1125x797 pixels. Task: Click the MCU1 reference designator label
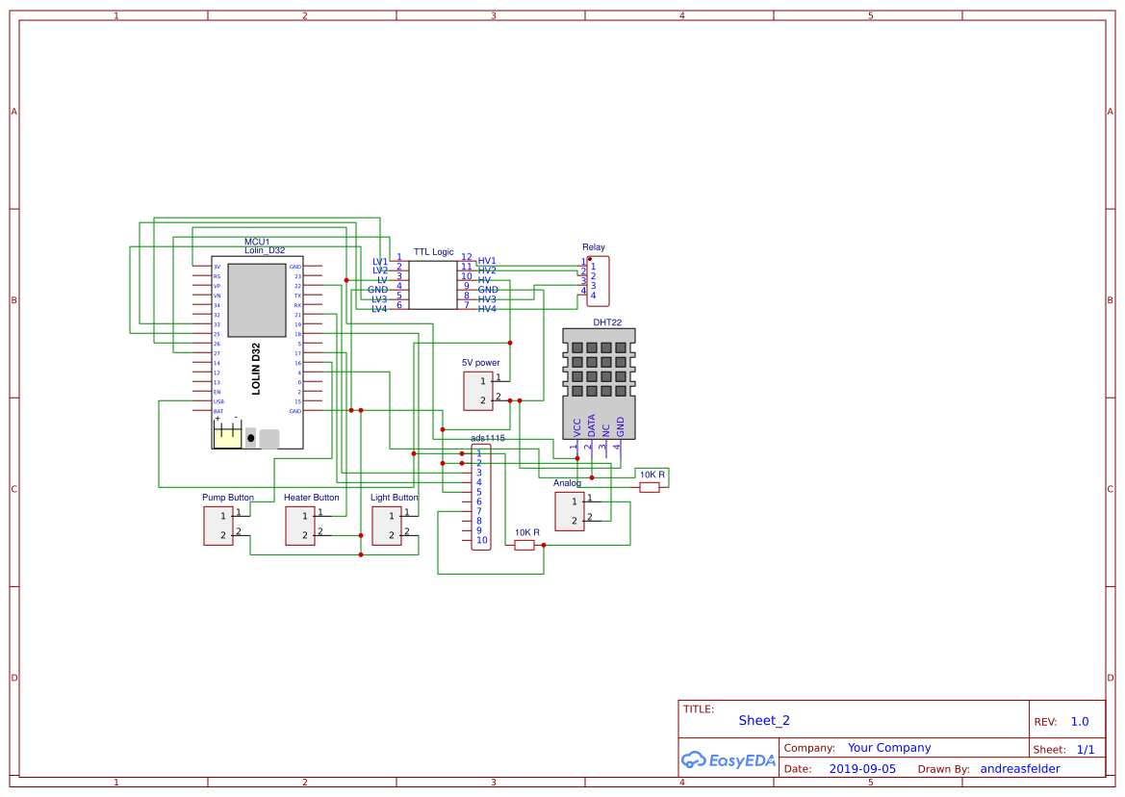click(256, 239)
